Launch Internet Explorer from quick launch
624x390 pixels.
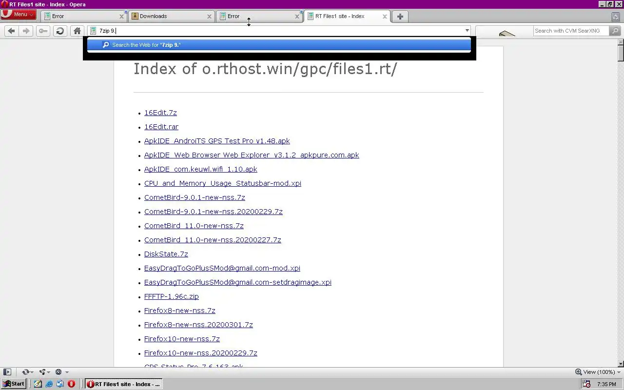(49, 384)
